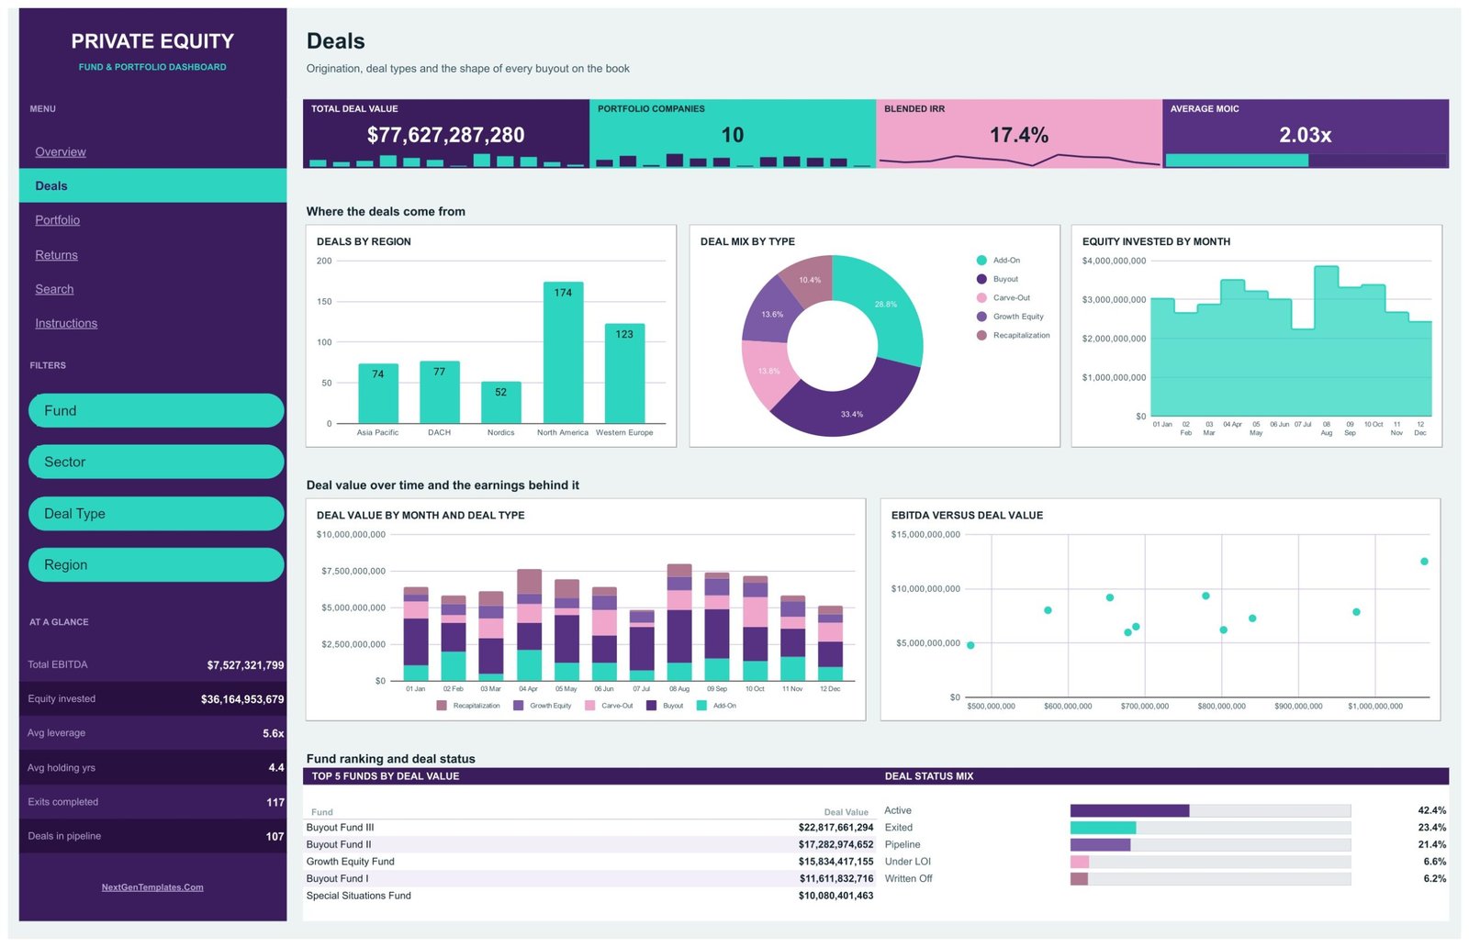Navigate to the Search page
The image size is (1469, 947).
click(54, 289)
